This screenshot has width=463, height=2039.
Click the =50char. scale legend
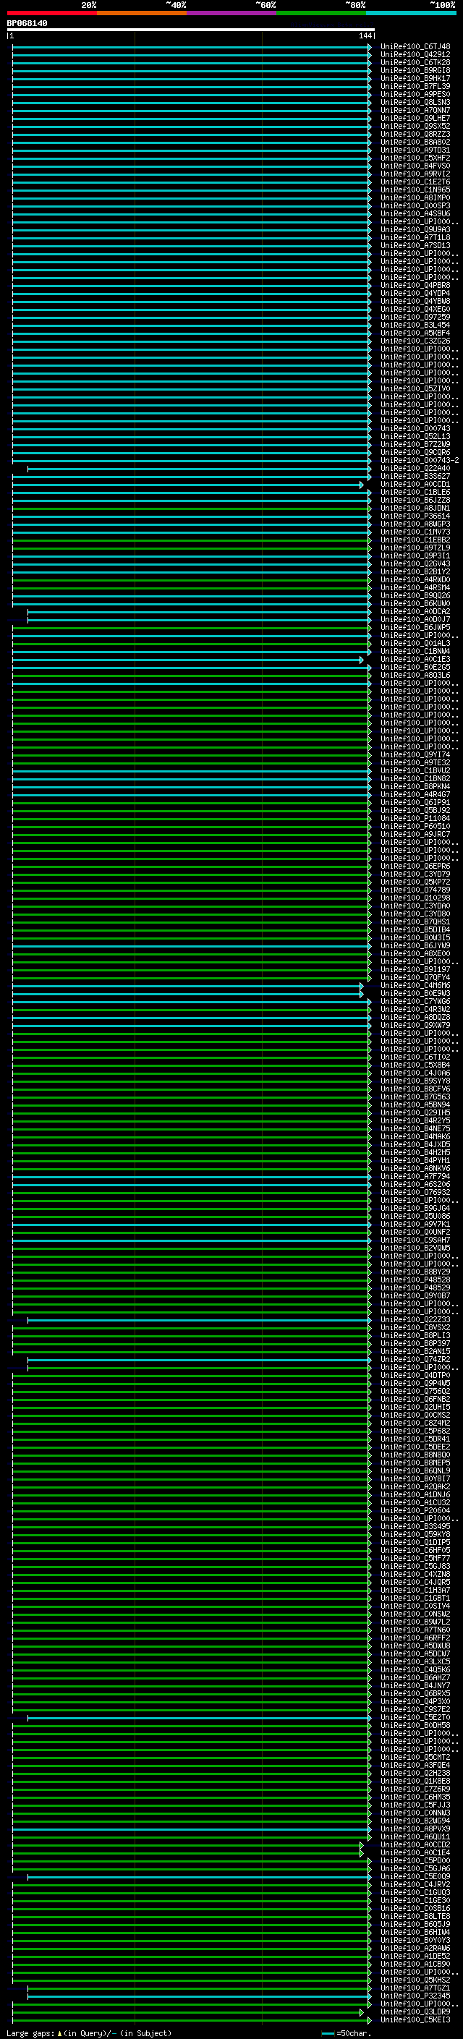pyautogui.click(x=346, y=2032)
